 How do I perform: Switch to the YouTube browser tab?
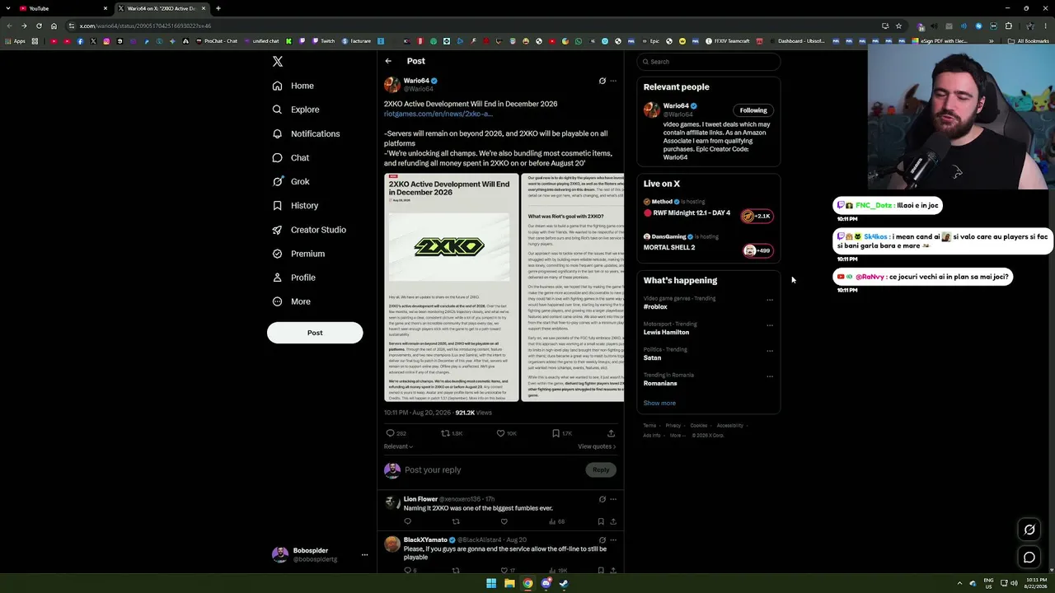pos(64,8)
